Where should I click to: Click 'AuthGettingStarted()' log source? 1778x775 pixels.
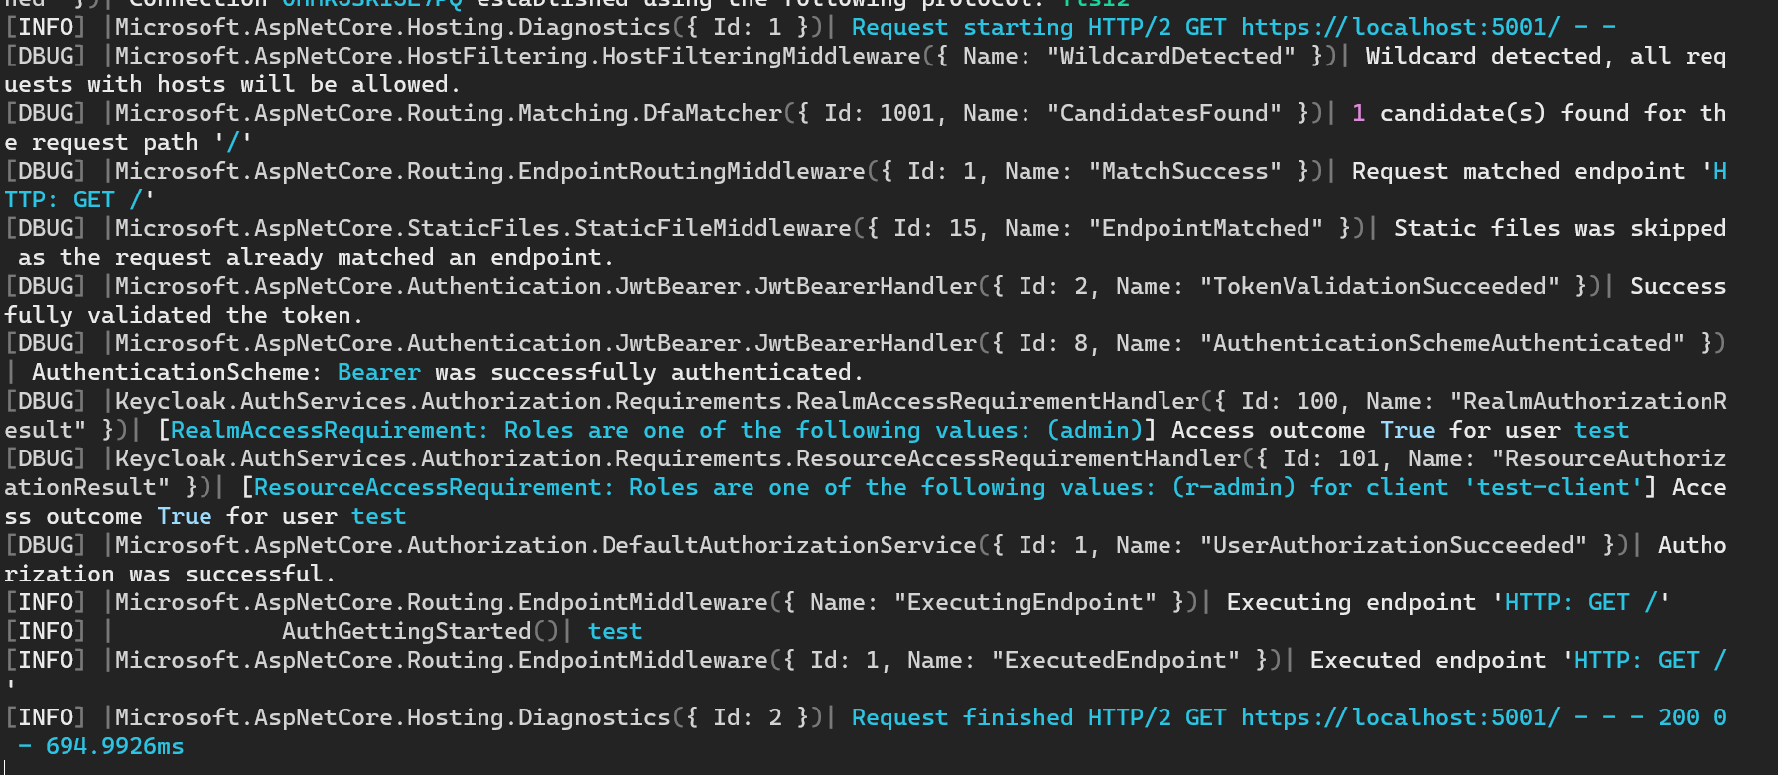[421, 631]
